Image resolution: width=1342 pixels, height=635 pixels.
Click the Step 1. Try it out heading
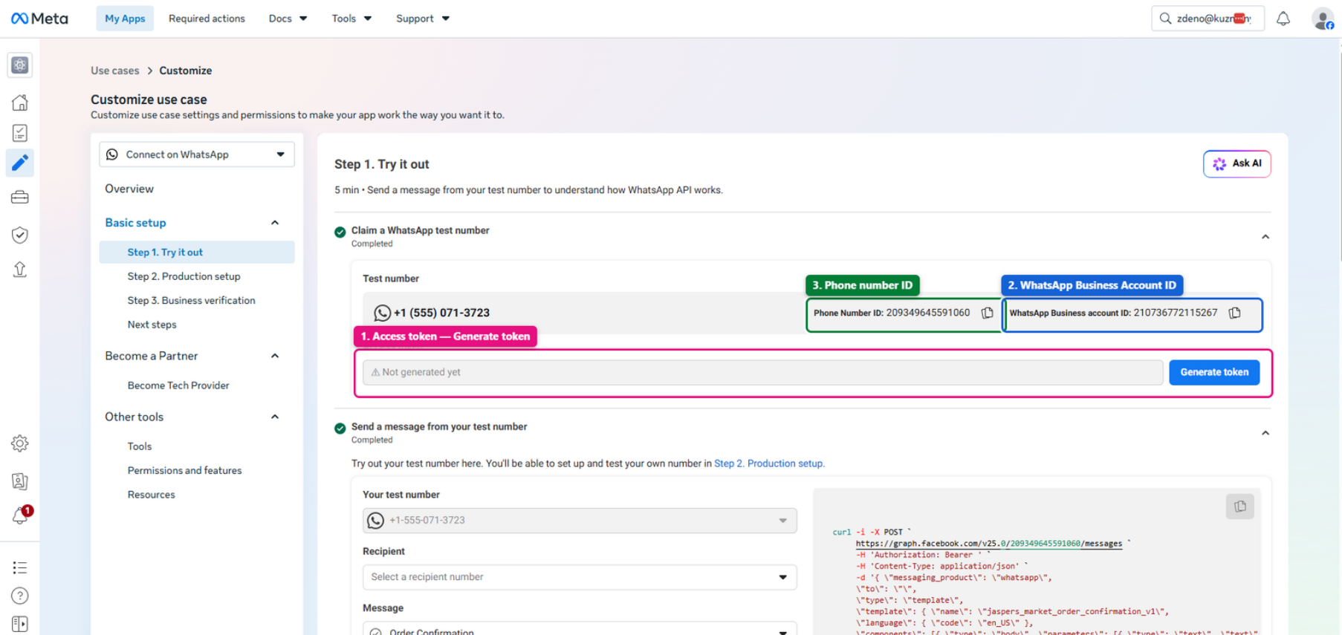click(382, 164)
